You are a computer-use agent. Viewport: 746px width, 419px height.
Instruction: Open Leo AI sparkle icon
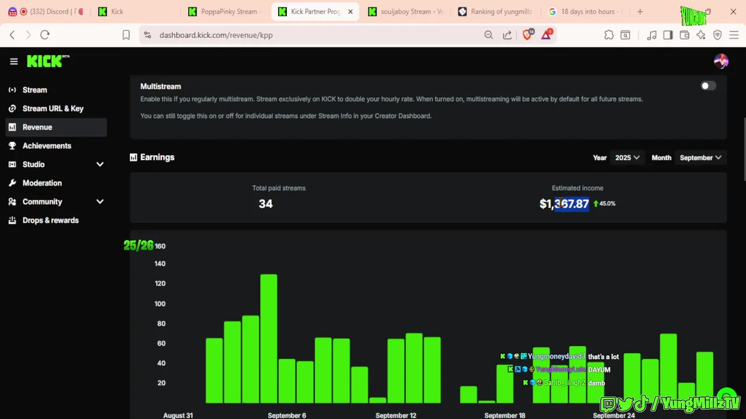pyautogui.click(x=701, y=35)
